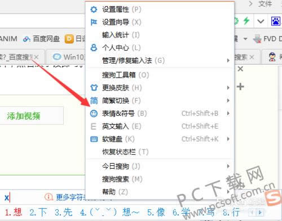The height and width of the screenshot is (221, 282).
Task: Select 恢复状态栏 (T) menu entry
Action: (x=160, y=152)
